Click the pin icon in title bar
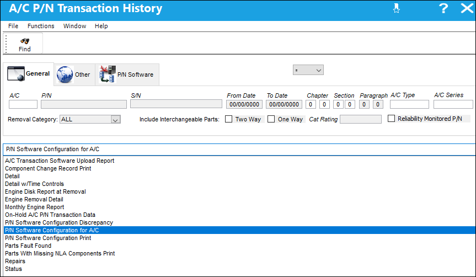The height and width of the screenshot is (277, 476). point(396,8)
